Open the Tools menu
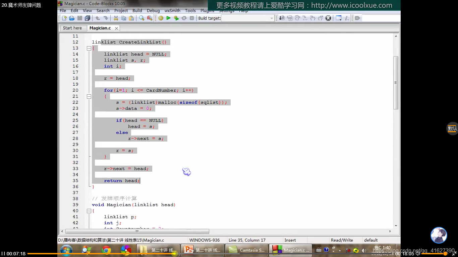Viewport: 458px width, 257px height. tap(190, 11)
